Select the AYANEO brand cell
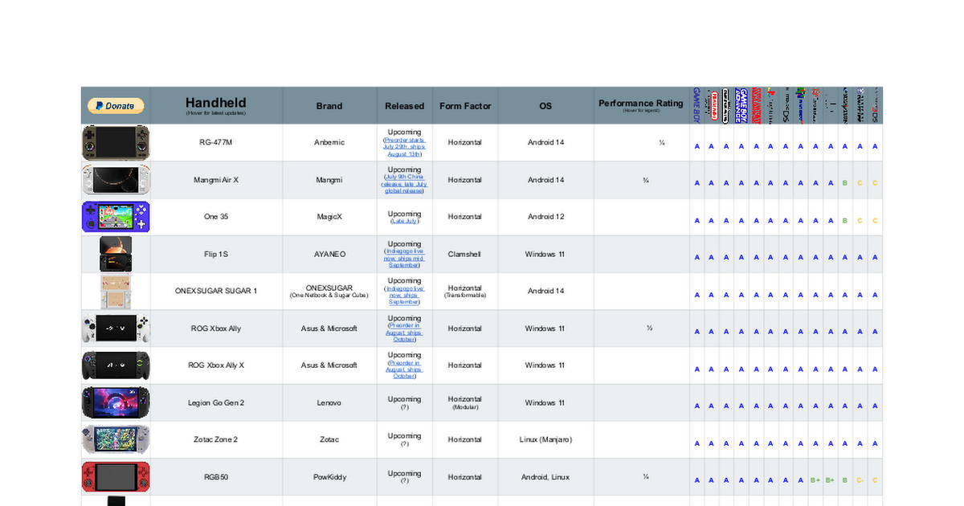The image size is (964, 506). (x=329, y=254)
